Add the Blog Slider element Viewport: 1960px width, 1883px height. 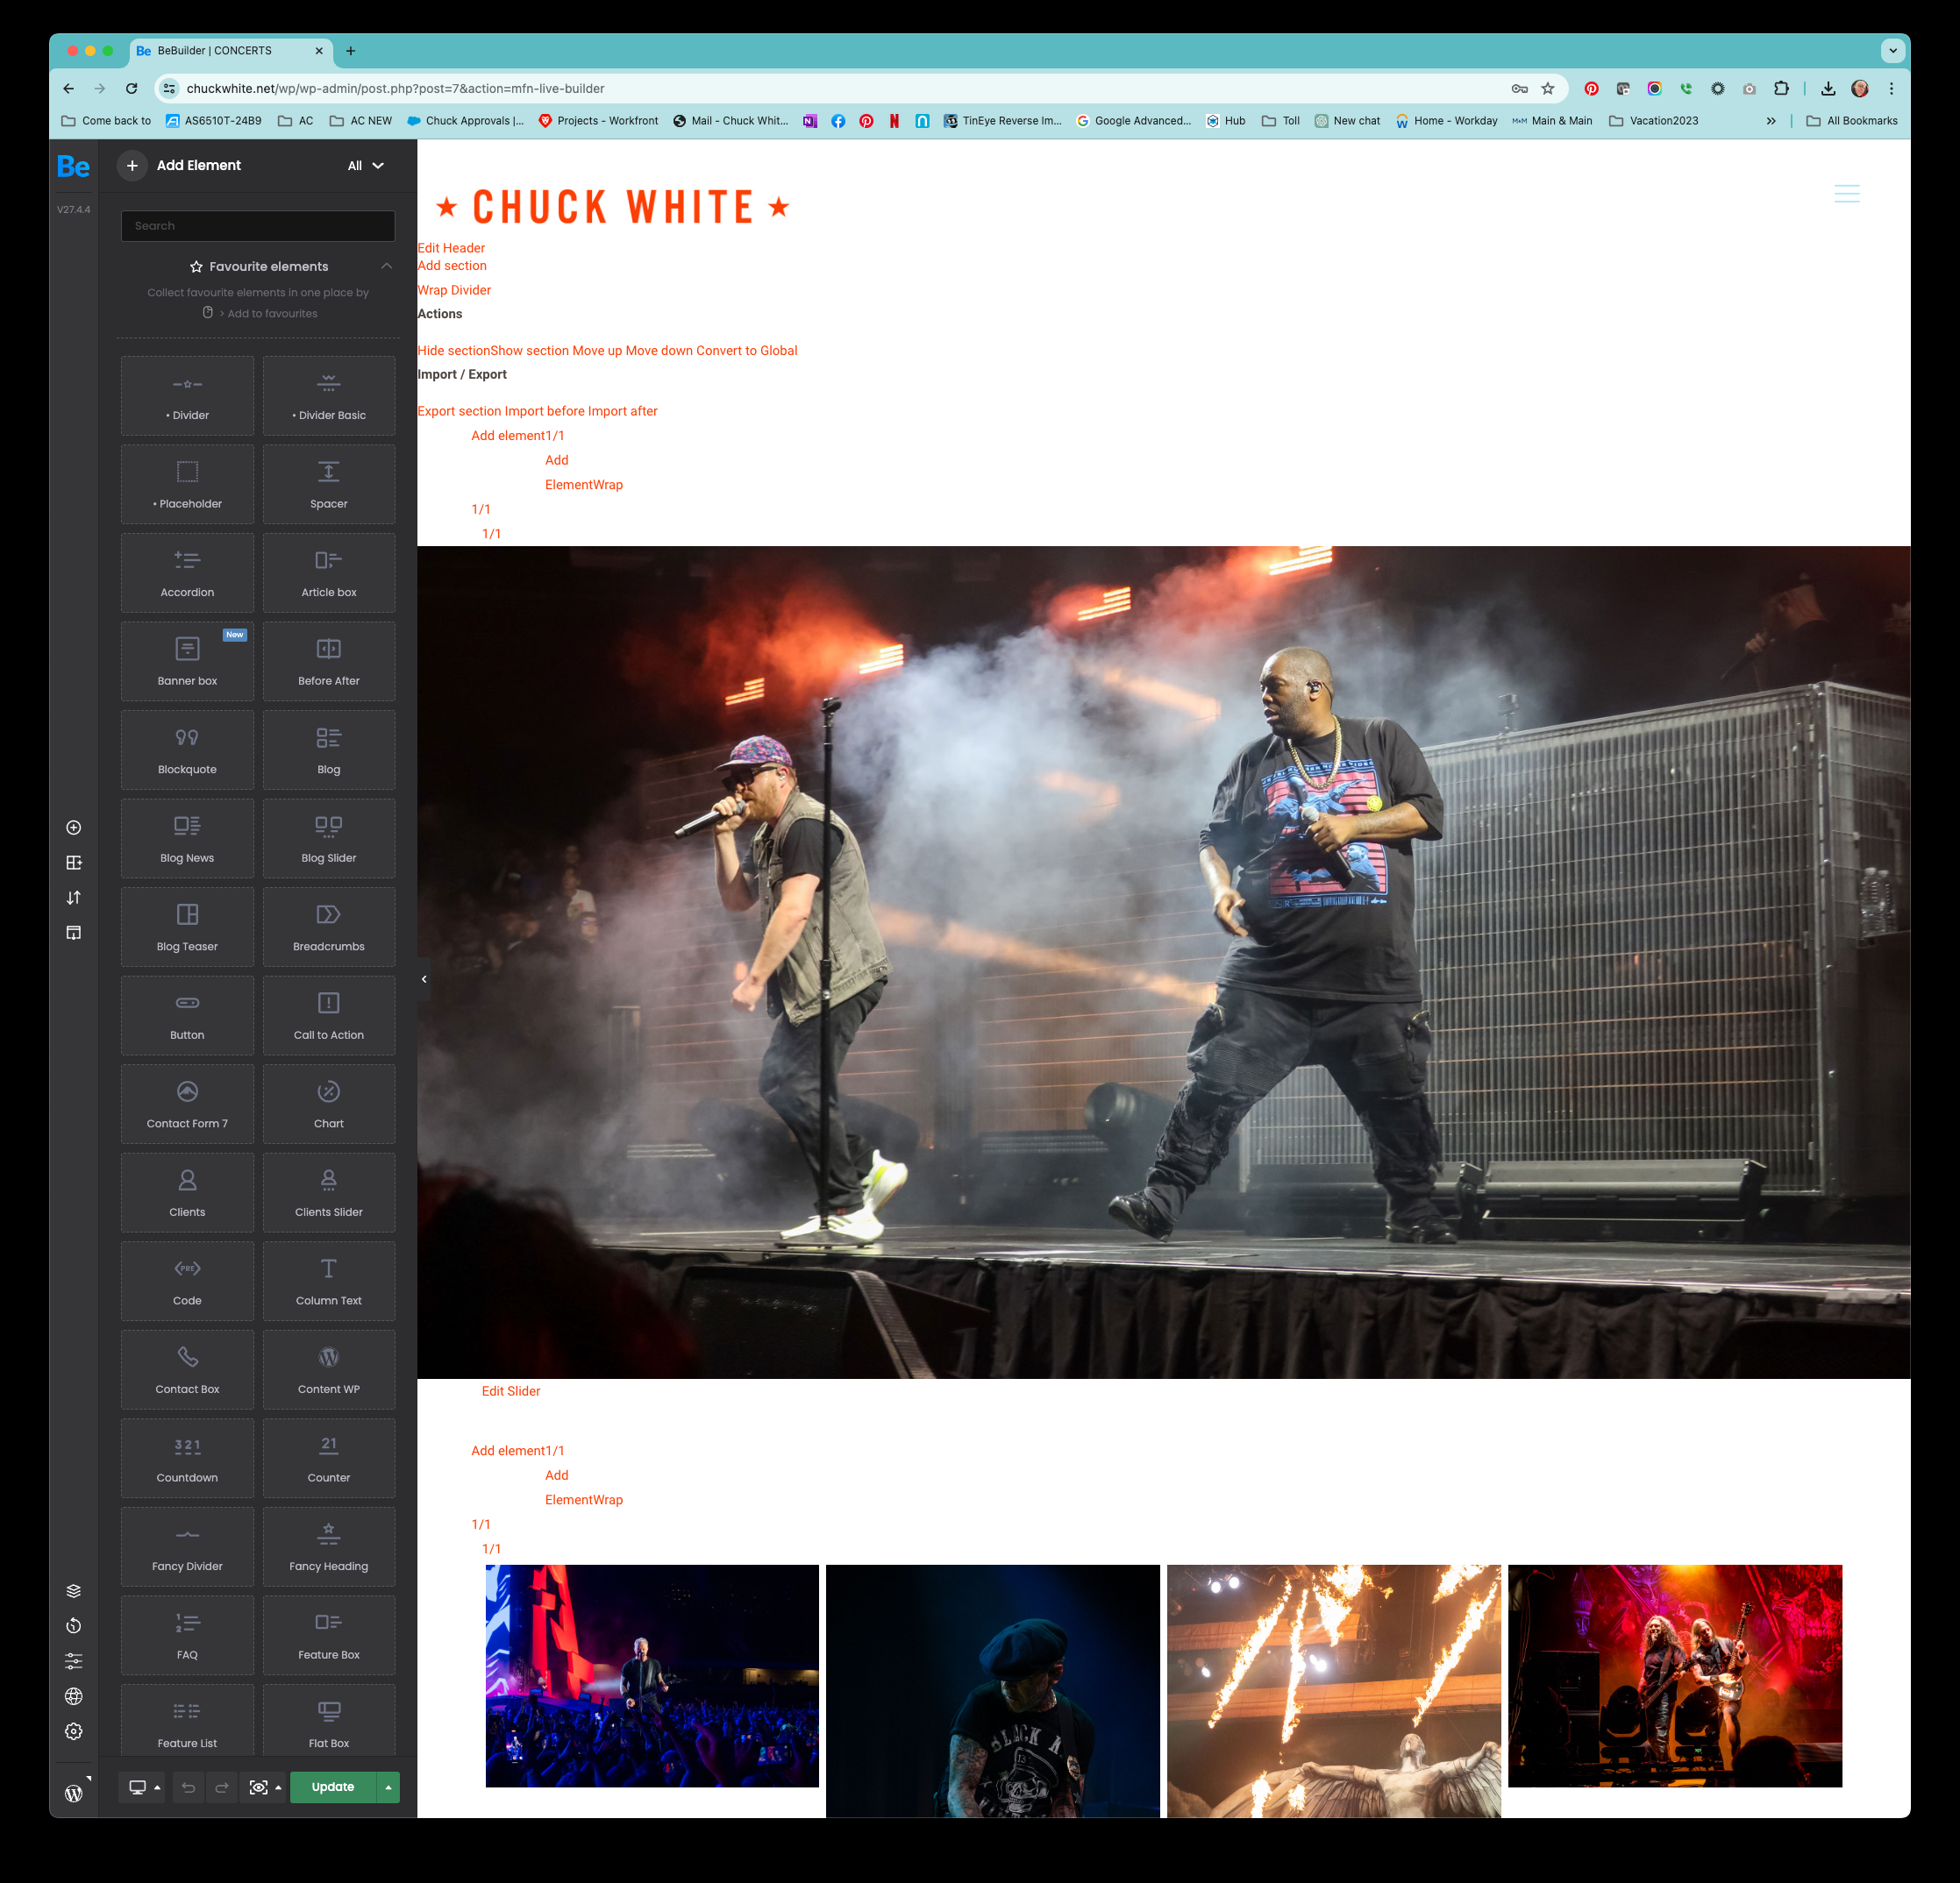(x=329, y=839)
